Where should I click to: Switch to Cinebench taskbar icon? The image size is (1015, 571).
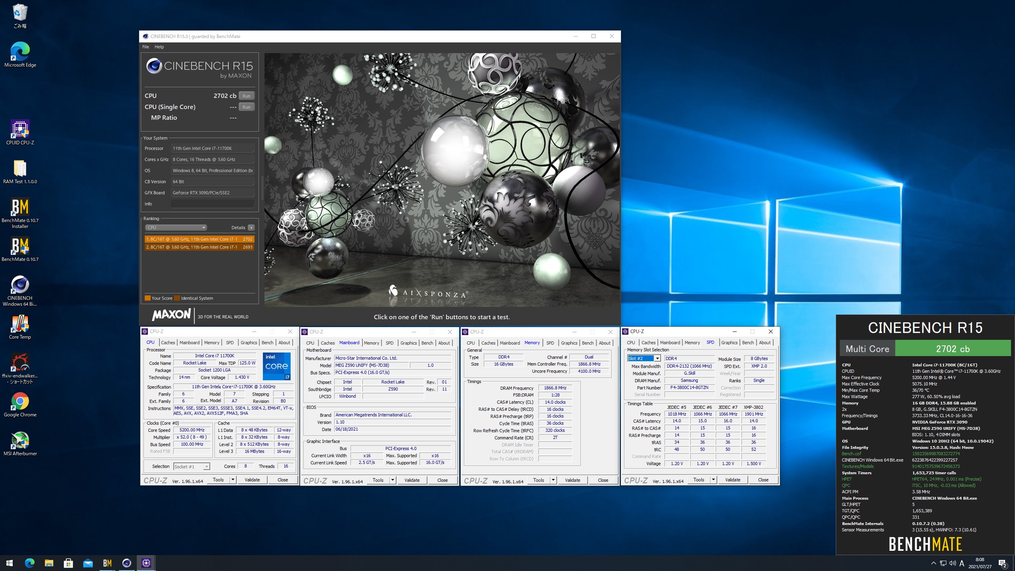click(x=126, y=563)
